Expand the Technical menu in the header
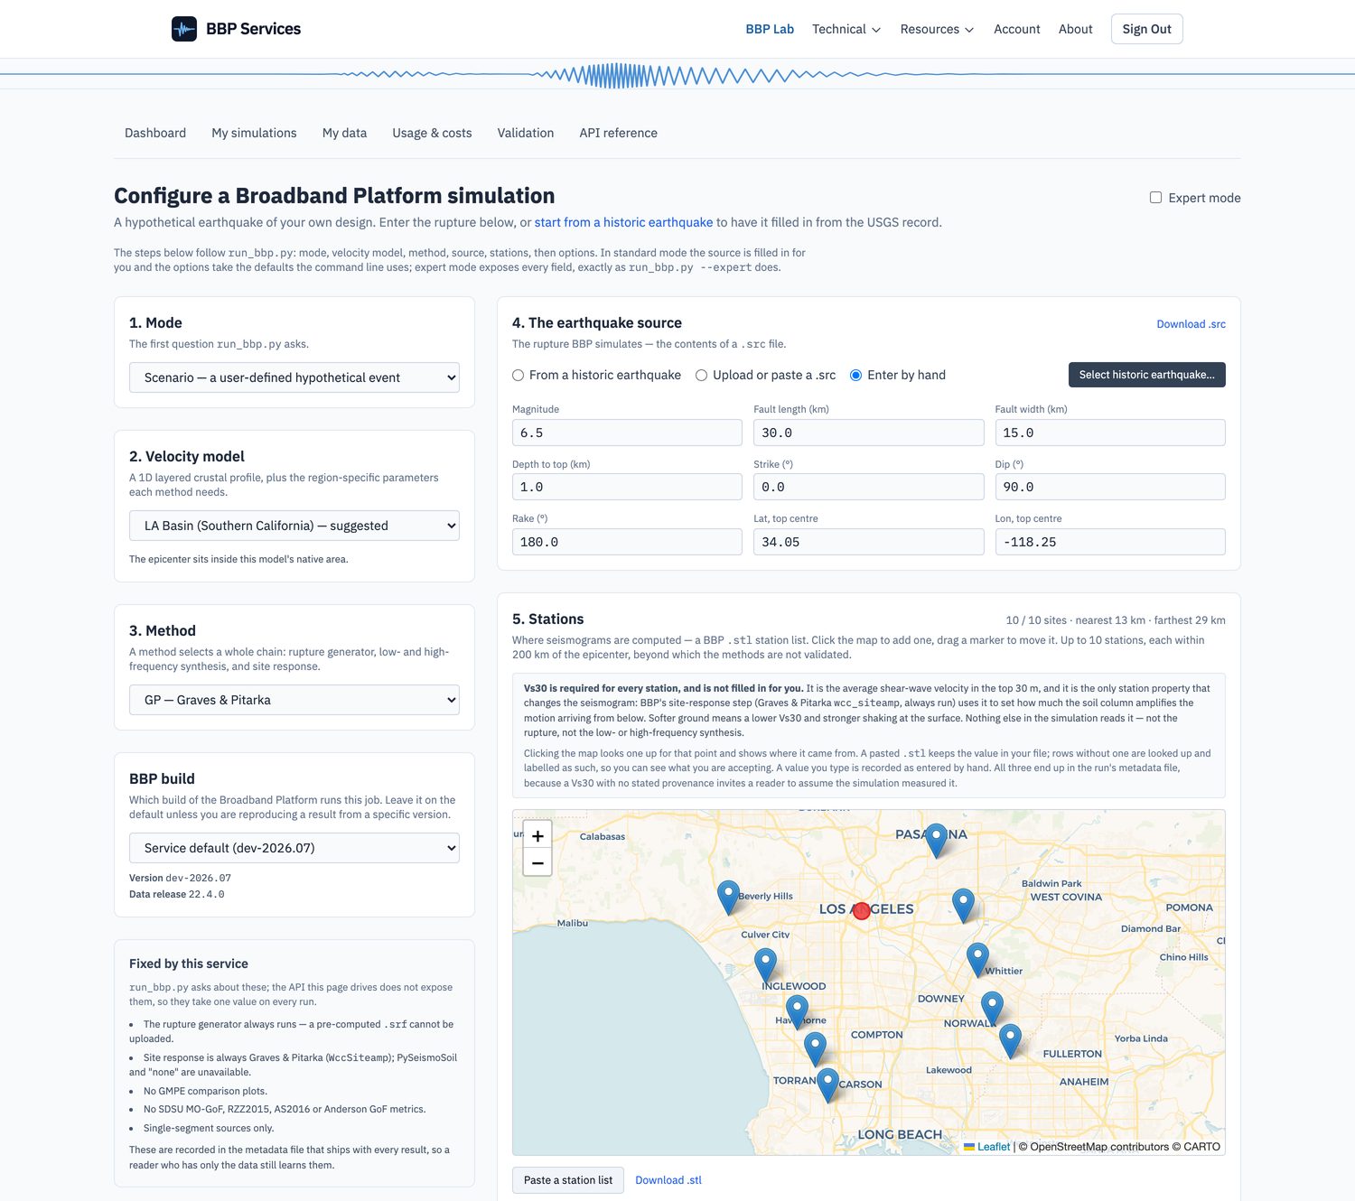 coord(846,29)
